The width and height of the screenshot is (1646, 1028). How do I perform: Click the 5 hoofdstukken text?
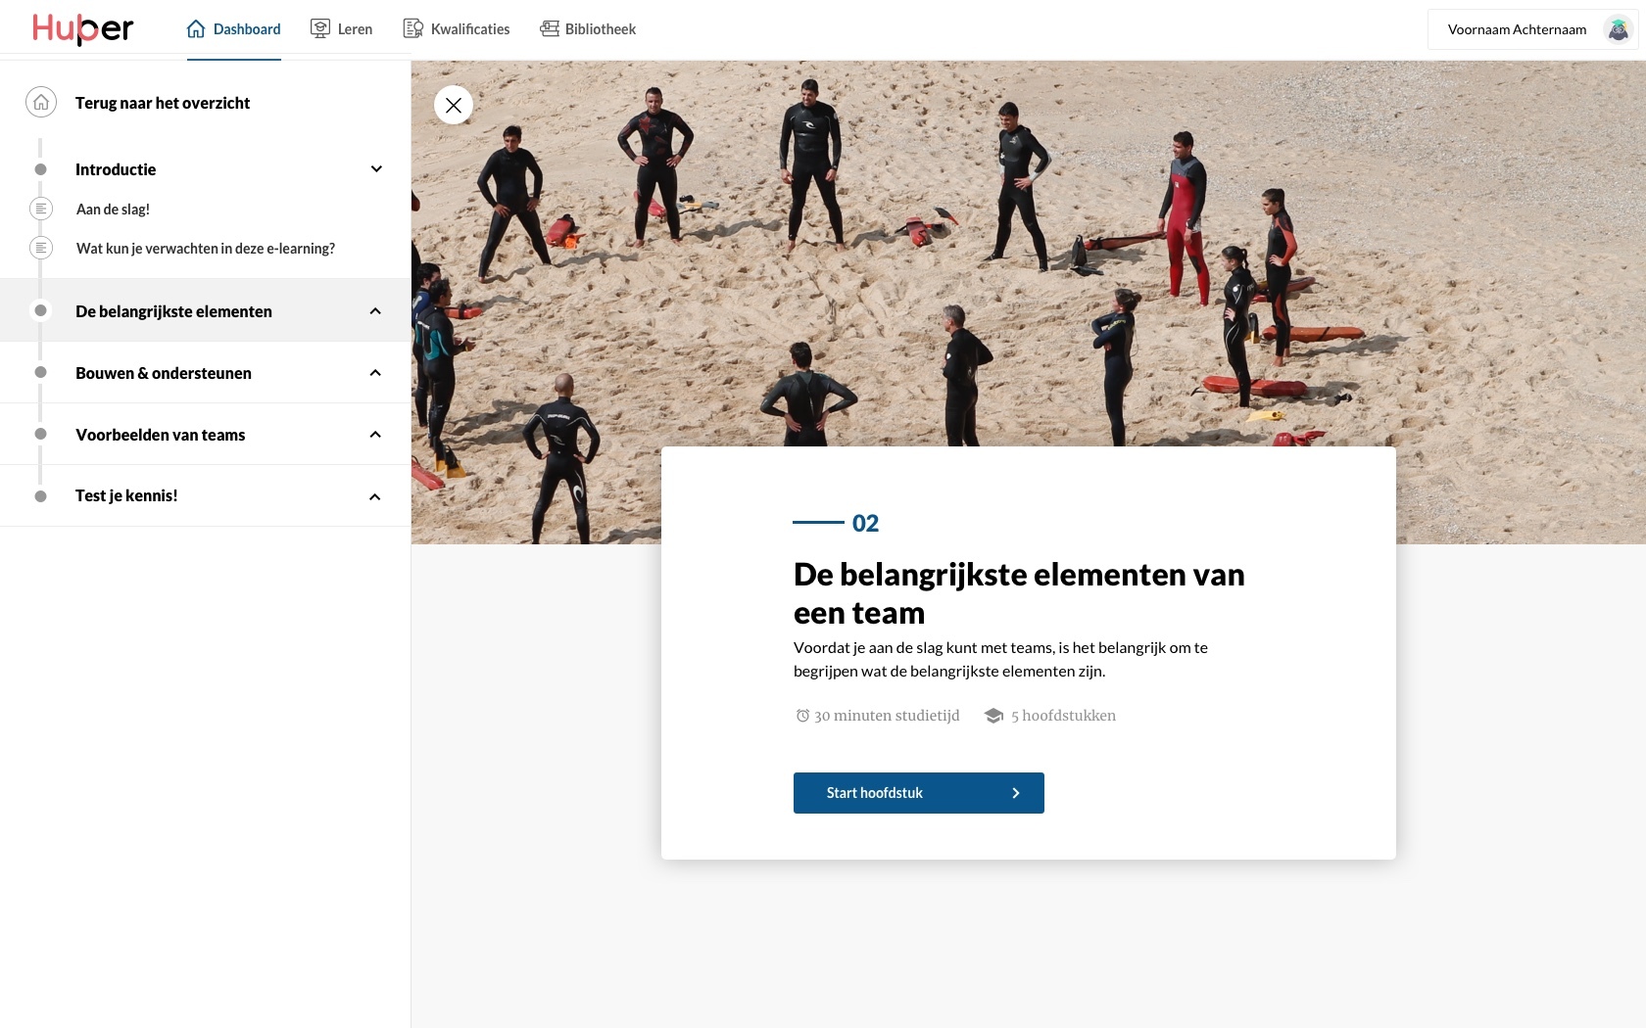pos(1063,716)
